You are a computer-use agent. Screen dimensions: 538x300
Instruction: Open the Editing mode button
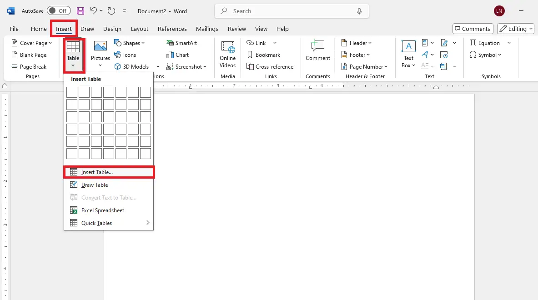515,29
